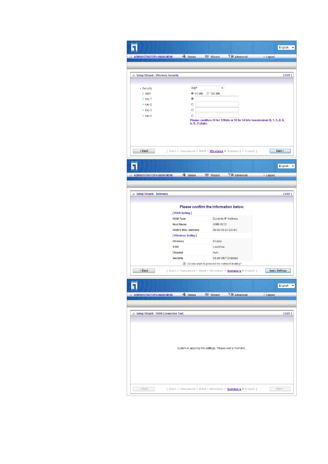Click Status icon in Summary screen
This screenshot has height=464, width=328.
(x=184, y=175)
